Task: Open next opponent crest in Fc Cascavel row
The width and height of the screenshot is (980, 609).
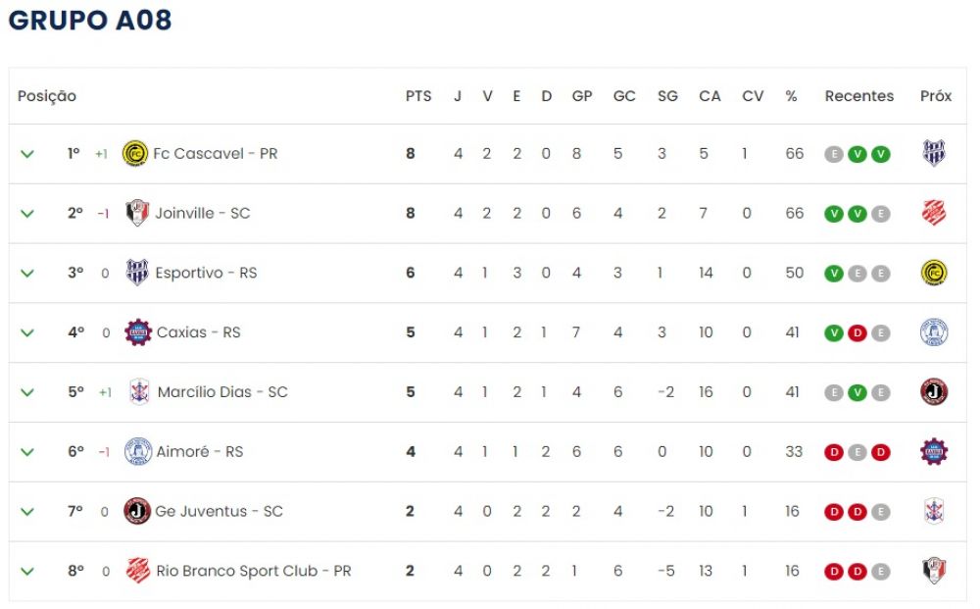Action: pos(934,153)
